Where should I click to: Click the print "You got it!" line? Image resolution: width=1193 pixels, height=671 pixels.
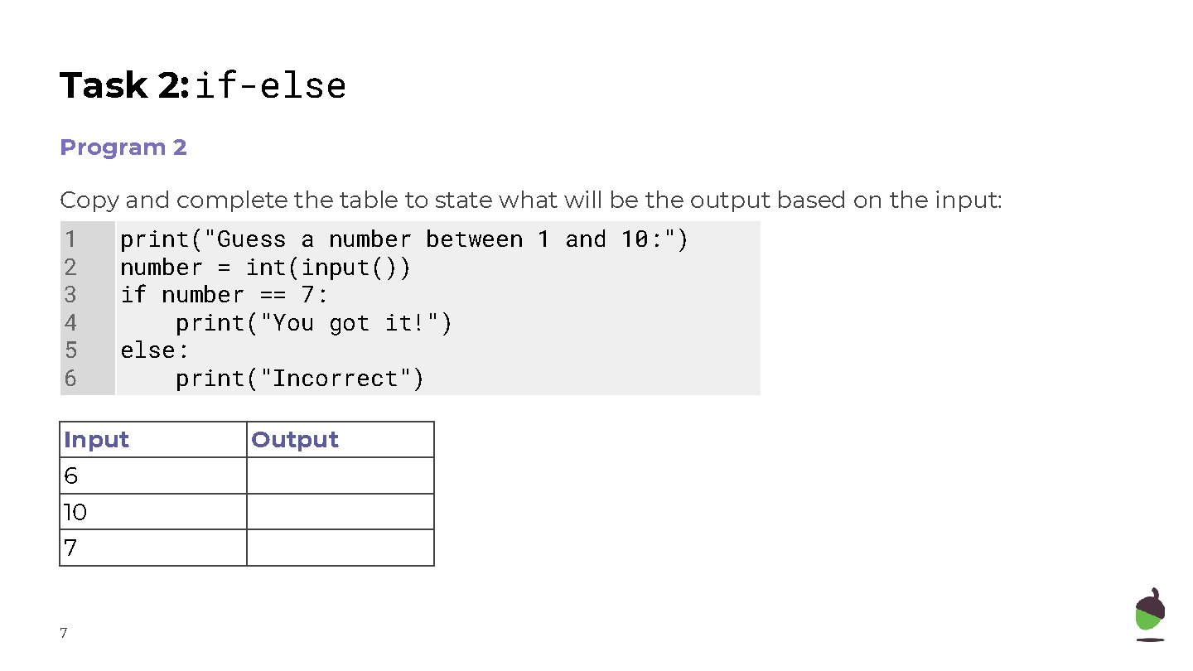coord(314,323)
